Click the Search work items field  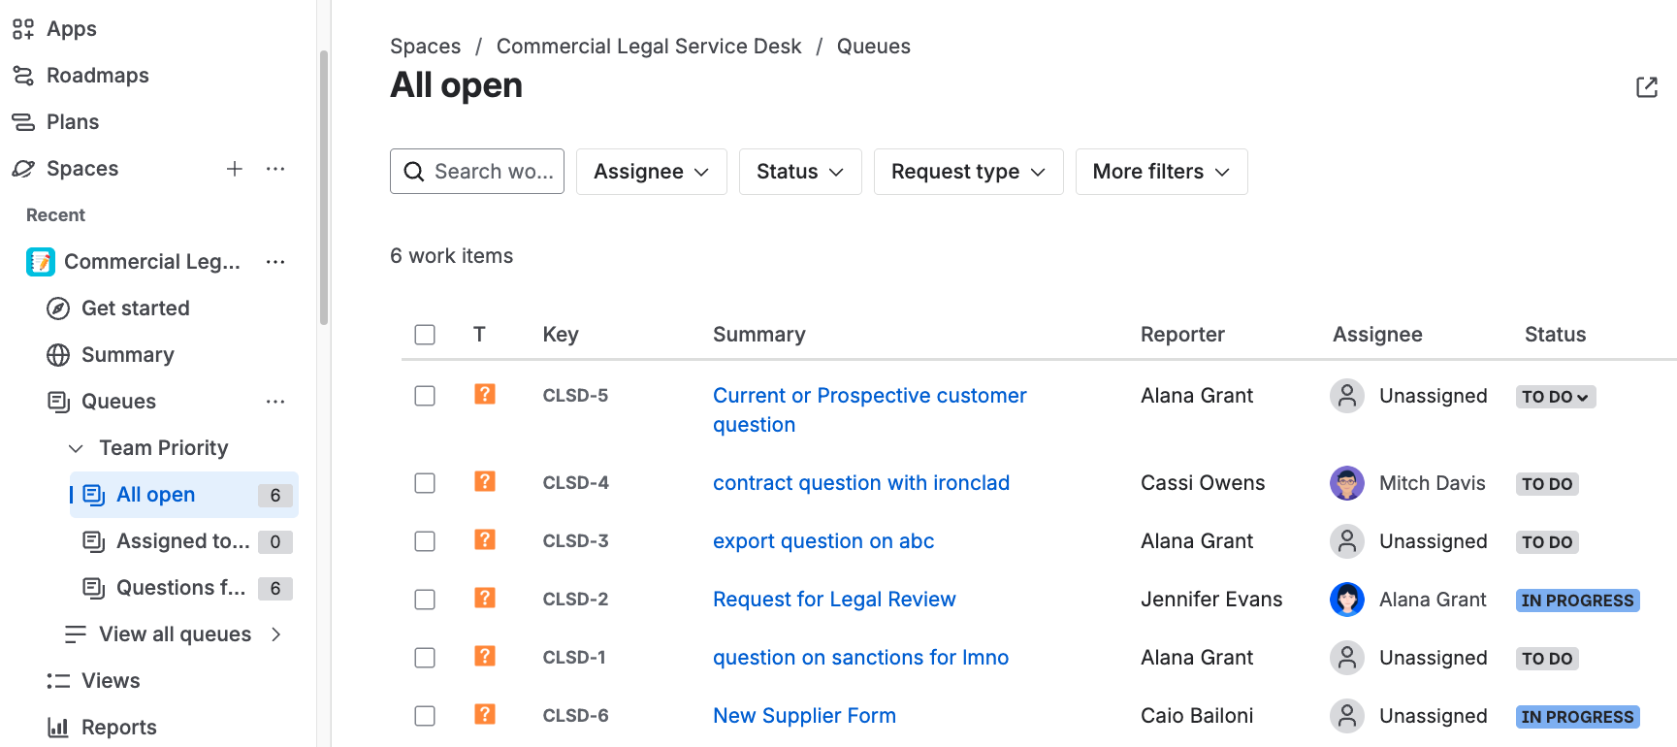point(477,172)
